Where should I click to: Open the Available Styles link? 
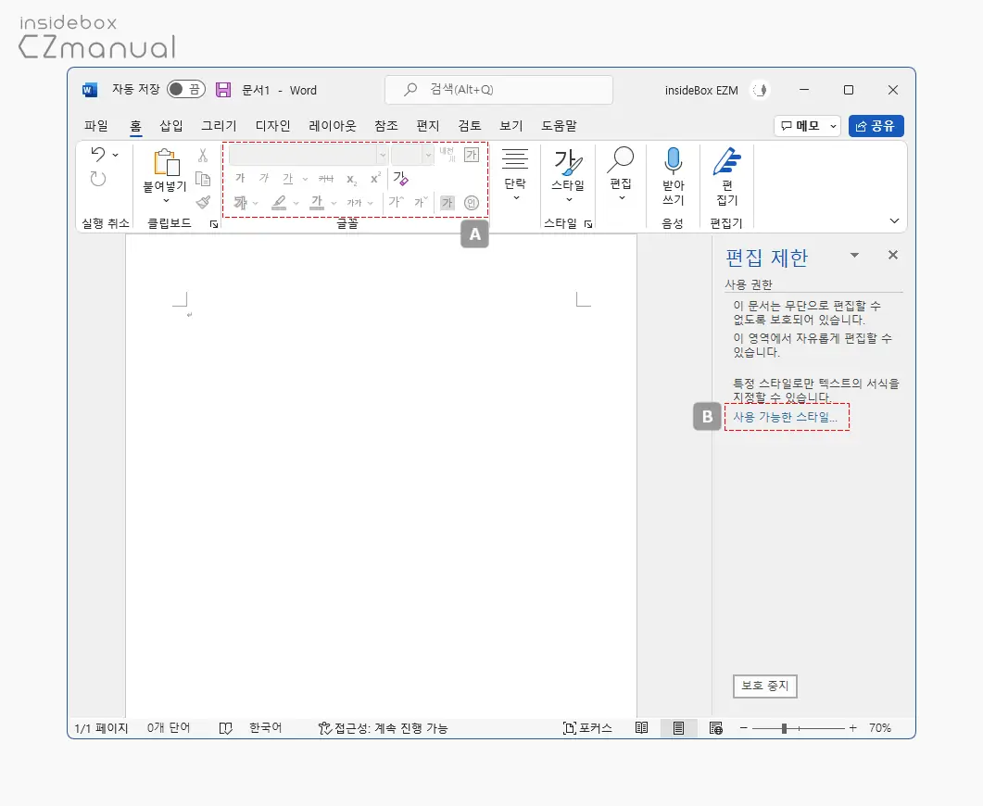785,417
